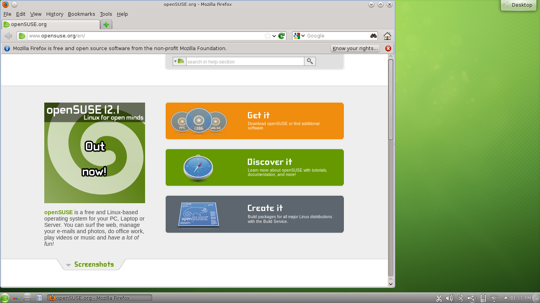540x303 pixels.
Task: Open the volume speaker tray icon
Action: click(x=449, y=298)
